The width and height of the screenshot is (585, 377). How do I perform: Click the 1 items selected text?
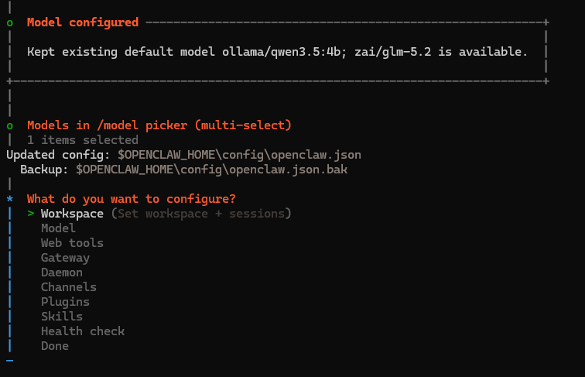(83, 140)
